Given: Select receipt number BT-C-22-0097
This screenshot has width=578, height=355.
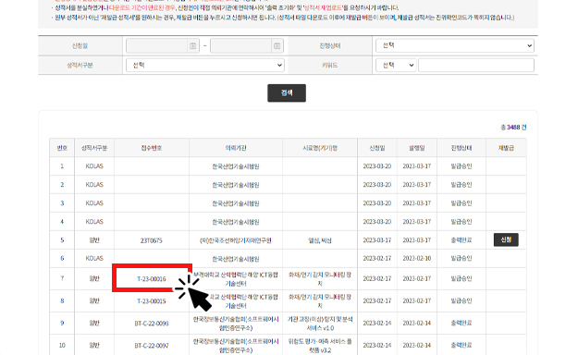Looking at the screenshot, I should pyautogui.click(x=152, y=346).
